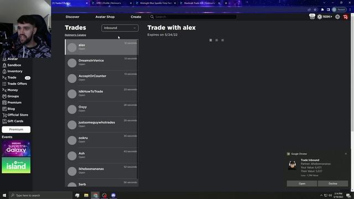Click the browser extensions puzzle icon

(x=322, y=9)
